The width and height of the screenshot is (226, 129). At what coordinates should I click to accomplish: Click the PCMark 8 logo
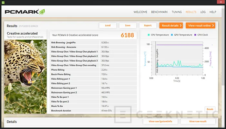click(25, 12)
